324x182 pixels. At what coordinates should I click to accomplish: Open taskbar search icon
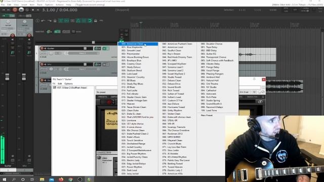click(x=14, y=179)
